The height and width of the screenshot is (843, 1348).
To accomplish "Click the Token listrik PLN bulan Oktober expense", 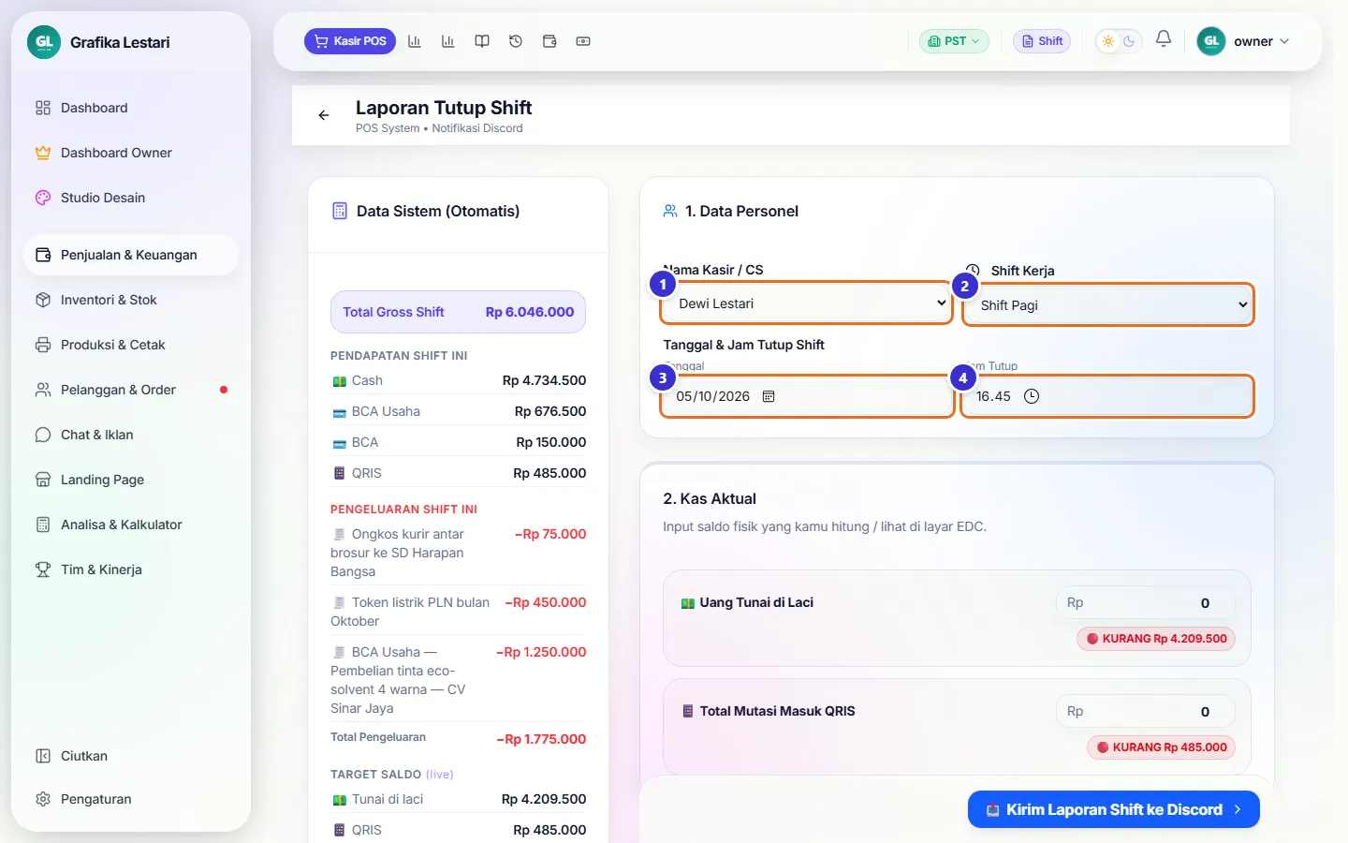I will coord(458,612).
